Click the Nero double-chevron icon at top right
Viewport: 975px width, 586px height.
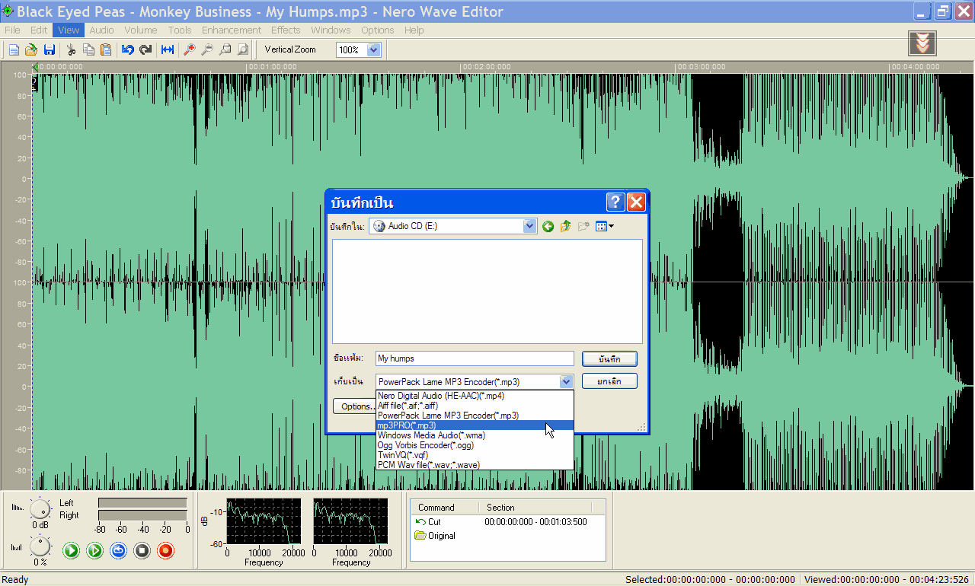(x=922, y=43)
